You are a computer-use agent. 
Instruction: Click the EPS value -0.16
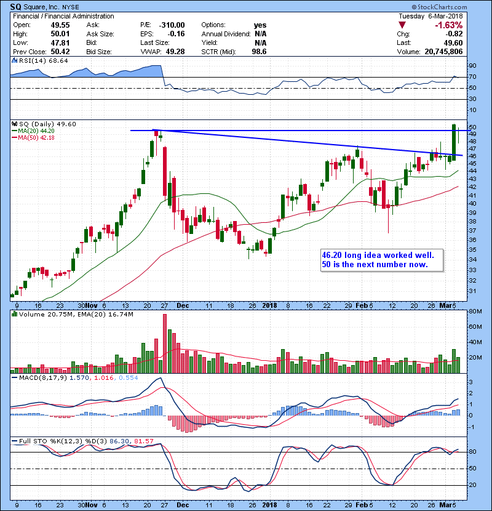tap(176, 34)
